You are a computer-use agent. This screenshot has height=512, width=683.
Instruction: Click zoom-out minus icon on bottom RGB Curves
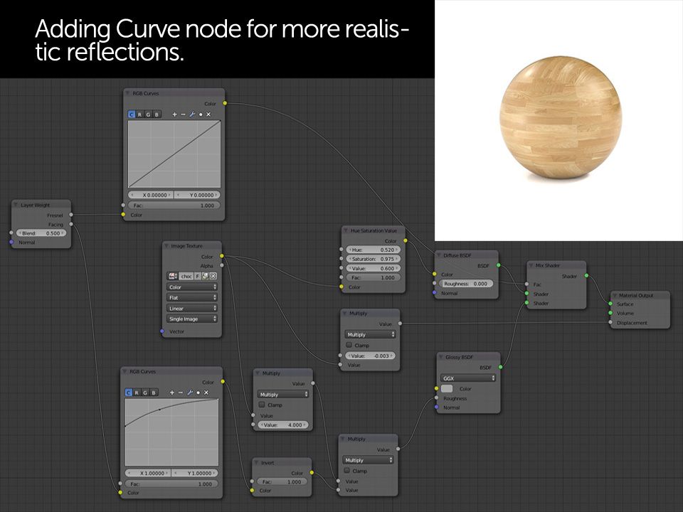(x=180, y=393)
